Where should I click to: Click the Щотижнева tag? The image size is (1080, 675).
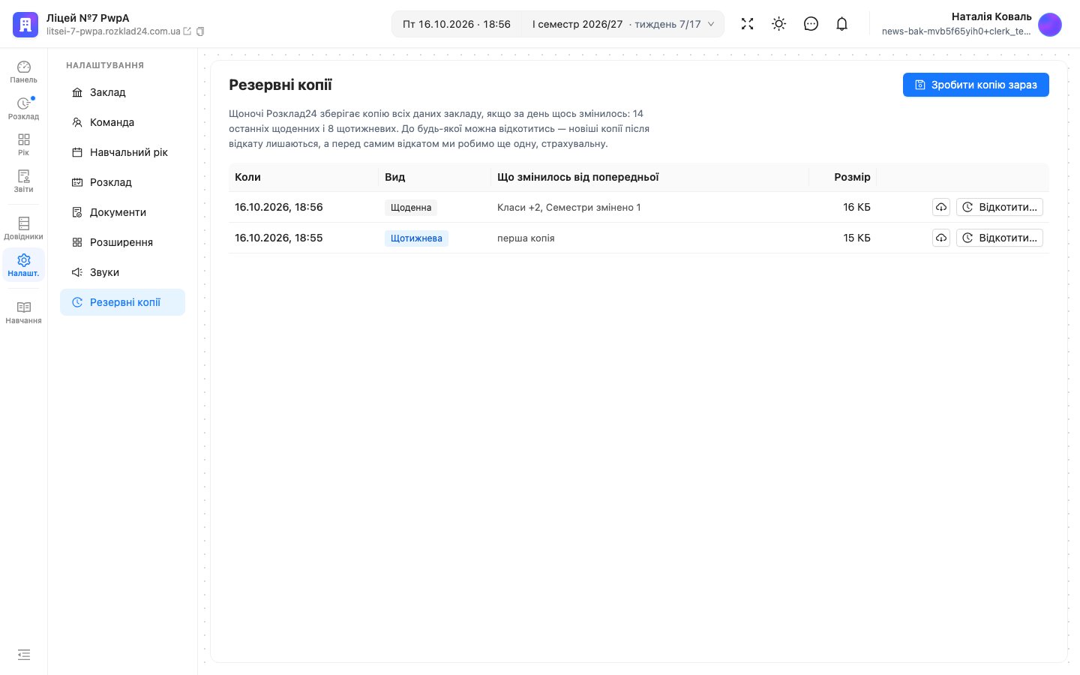[416, 238]
